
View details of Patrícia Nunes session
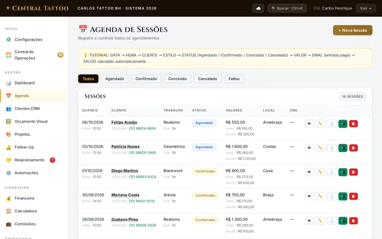point(309,148)
